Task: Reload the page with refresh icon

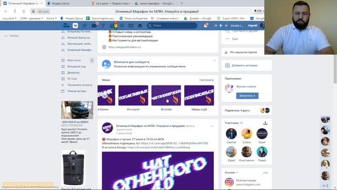Action: coord(24,11)
